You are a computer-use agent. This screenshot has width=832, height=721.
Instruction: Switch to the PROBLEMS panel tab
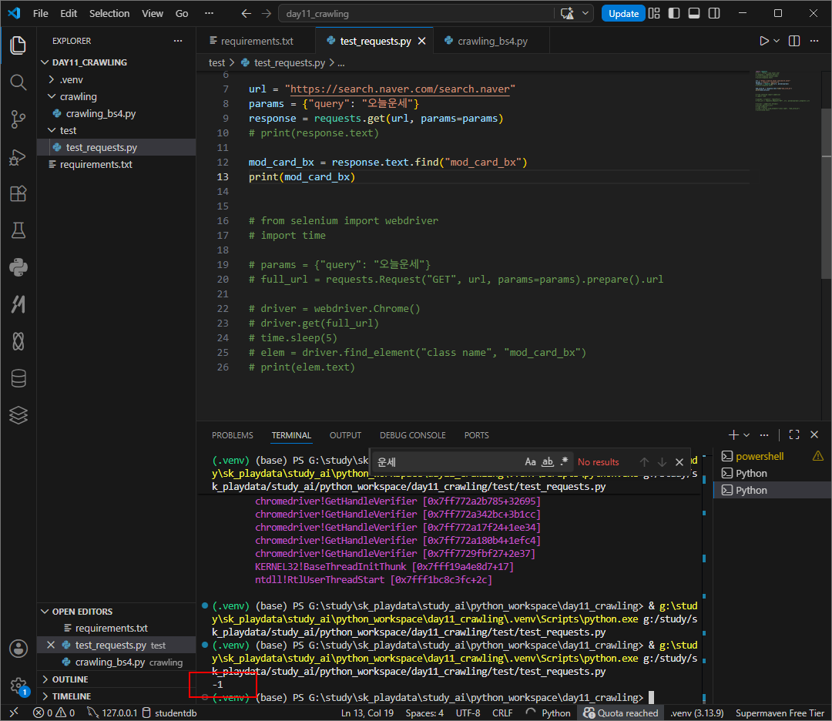pyautogui.click(x=233, y=435)
